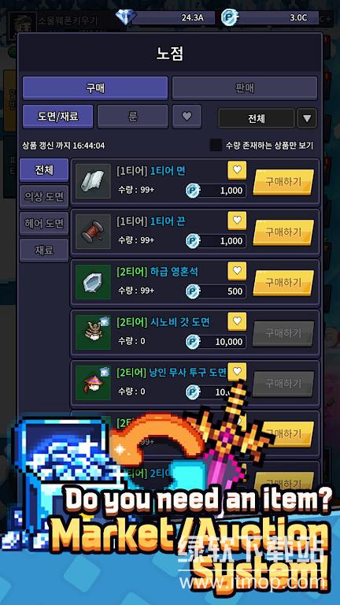Click the dropdown arrow next to 전체

(x=307, y=118)
